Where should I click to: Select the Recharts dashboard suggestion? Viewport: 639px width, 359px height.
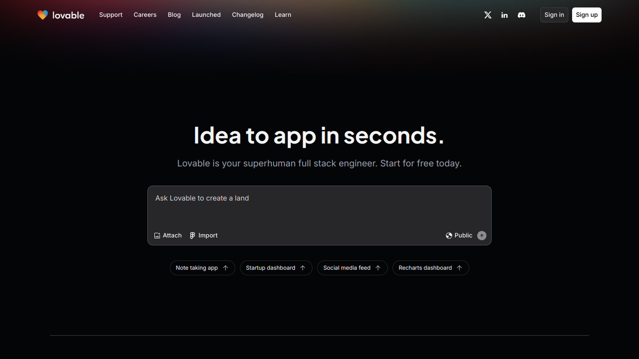pos(430,268)
